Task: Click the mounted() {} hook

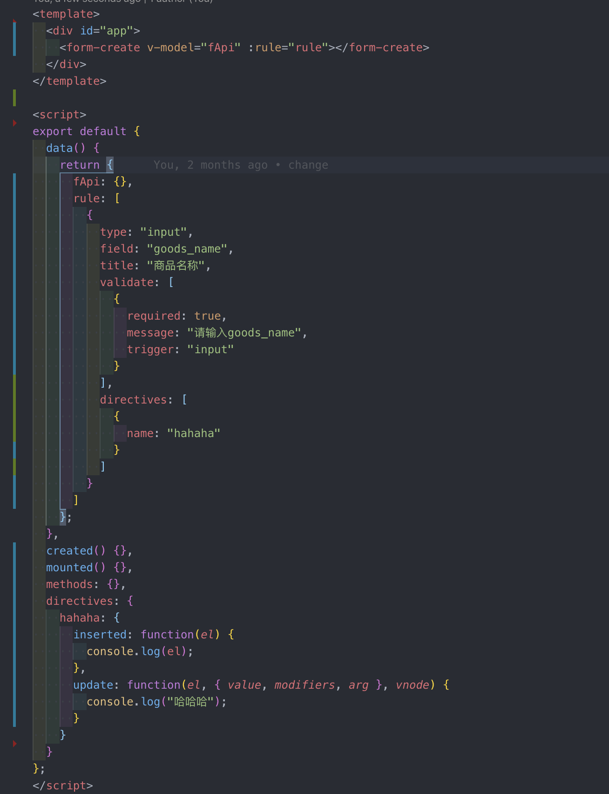Action: (x=89, y=568)
